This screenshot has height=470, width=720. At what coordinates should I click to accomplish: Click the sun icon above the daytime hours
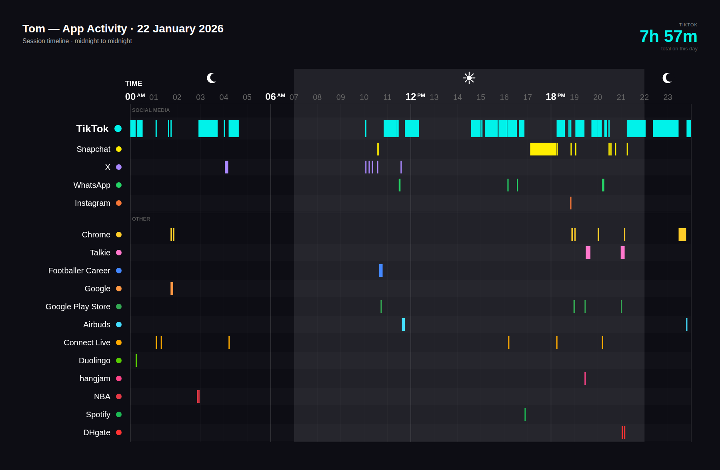pos(469,78)
